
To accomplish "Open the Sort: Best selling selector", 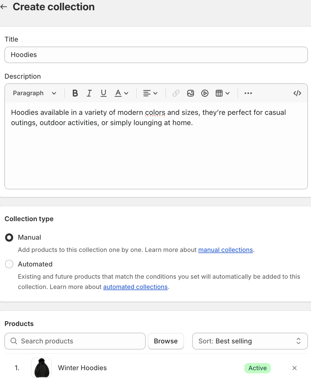I will click(x=250, y=341).
